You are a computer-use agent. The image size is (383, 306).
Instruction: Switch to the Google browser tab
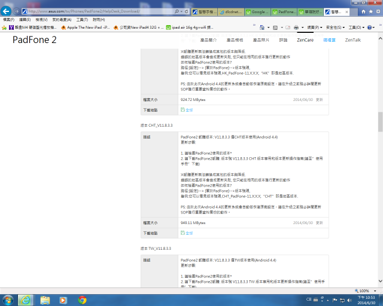pyautogui.click(x=257, y=12)
